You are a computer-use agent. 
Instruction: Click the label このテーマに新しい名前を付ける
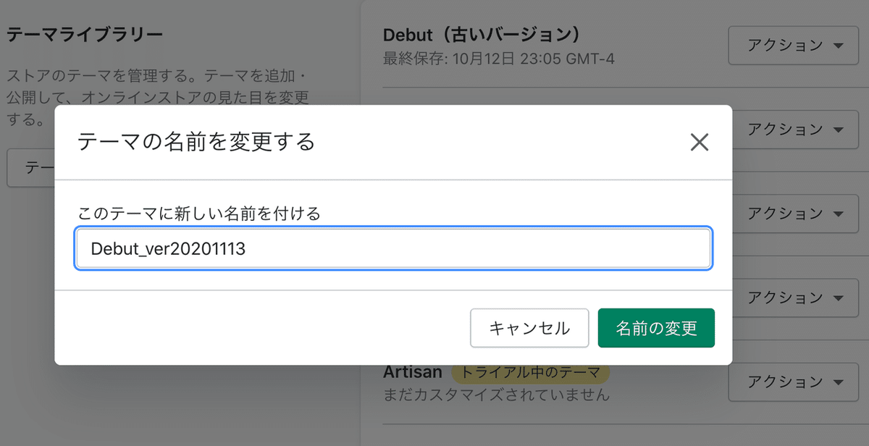198,213
